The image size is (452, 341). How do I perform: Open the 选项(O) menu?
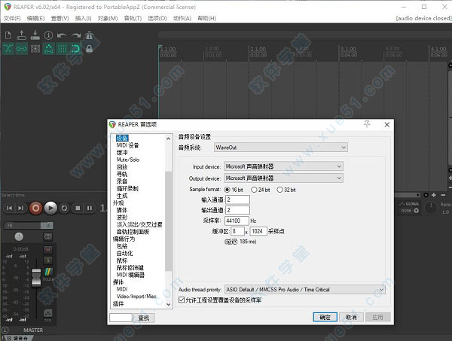point(157,18)
